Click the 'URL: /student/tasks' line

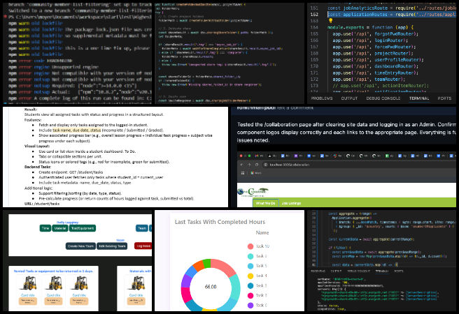(42, 204)
